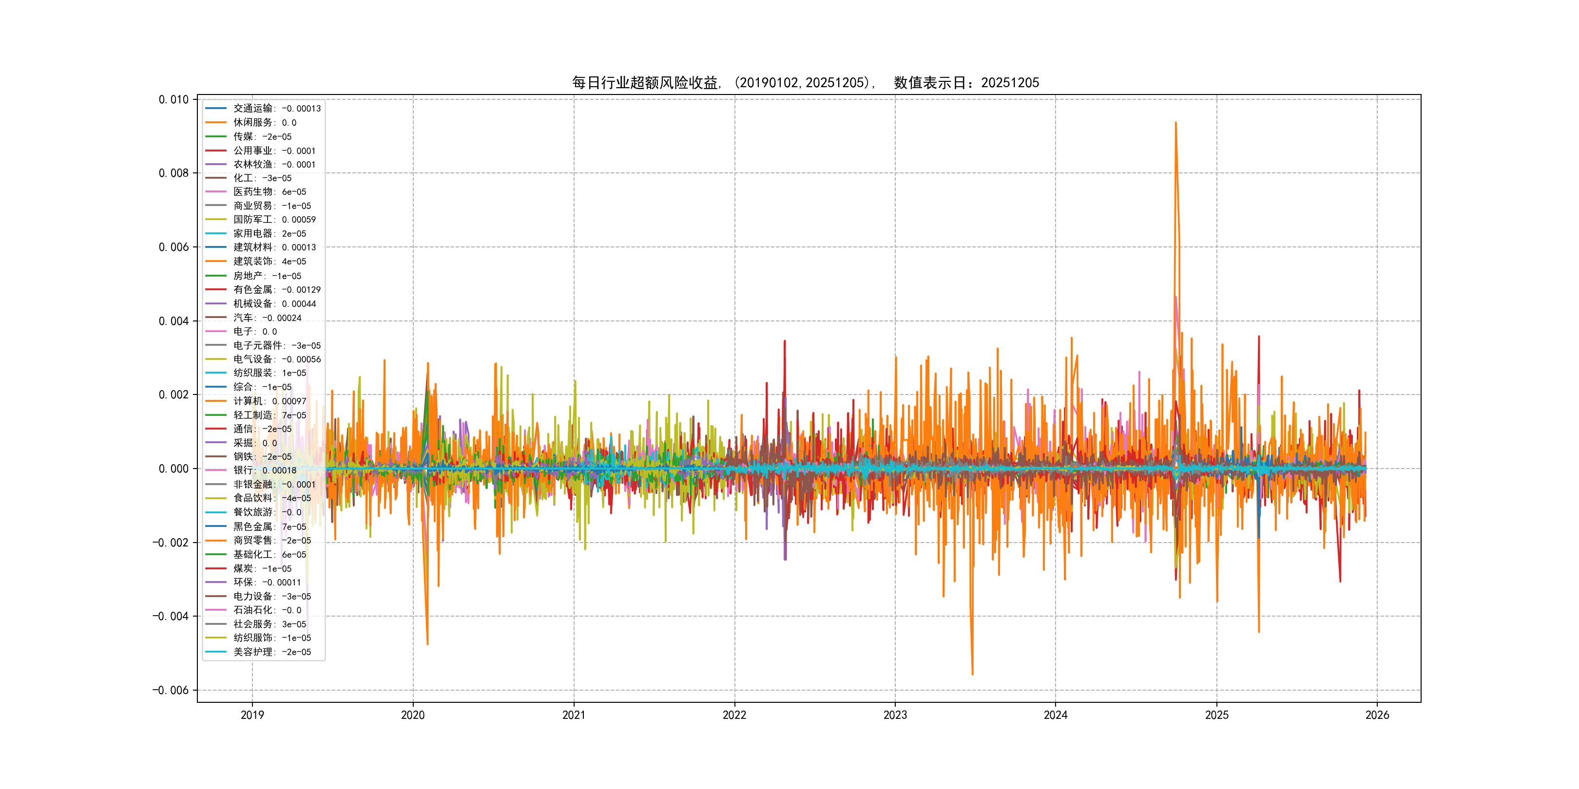Click the -0.006 y-axis tick label
The width and height of the screenshot is (1579, 789).
[171, 691]
